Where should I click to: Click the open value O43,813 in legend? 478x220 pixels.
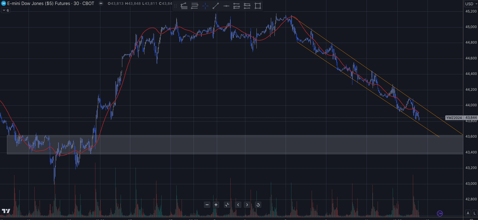[x=116, y=4]
